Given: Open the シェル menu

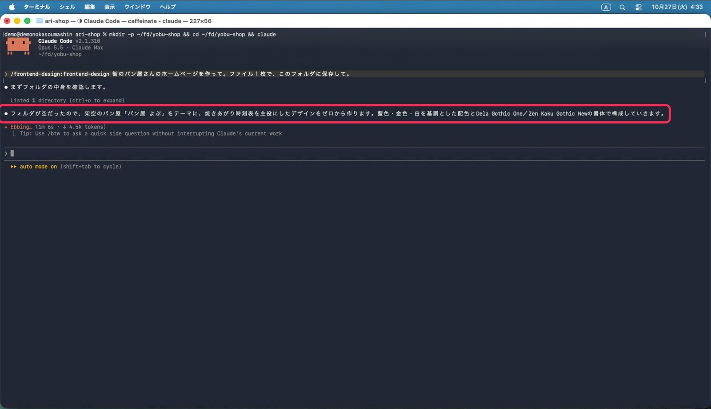Looking at the screenshot, I should pos(68,7).
